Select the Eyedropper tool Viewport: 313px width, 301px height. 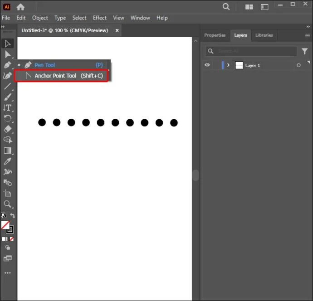click(x=8, y=161)
